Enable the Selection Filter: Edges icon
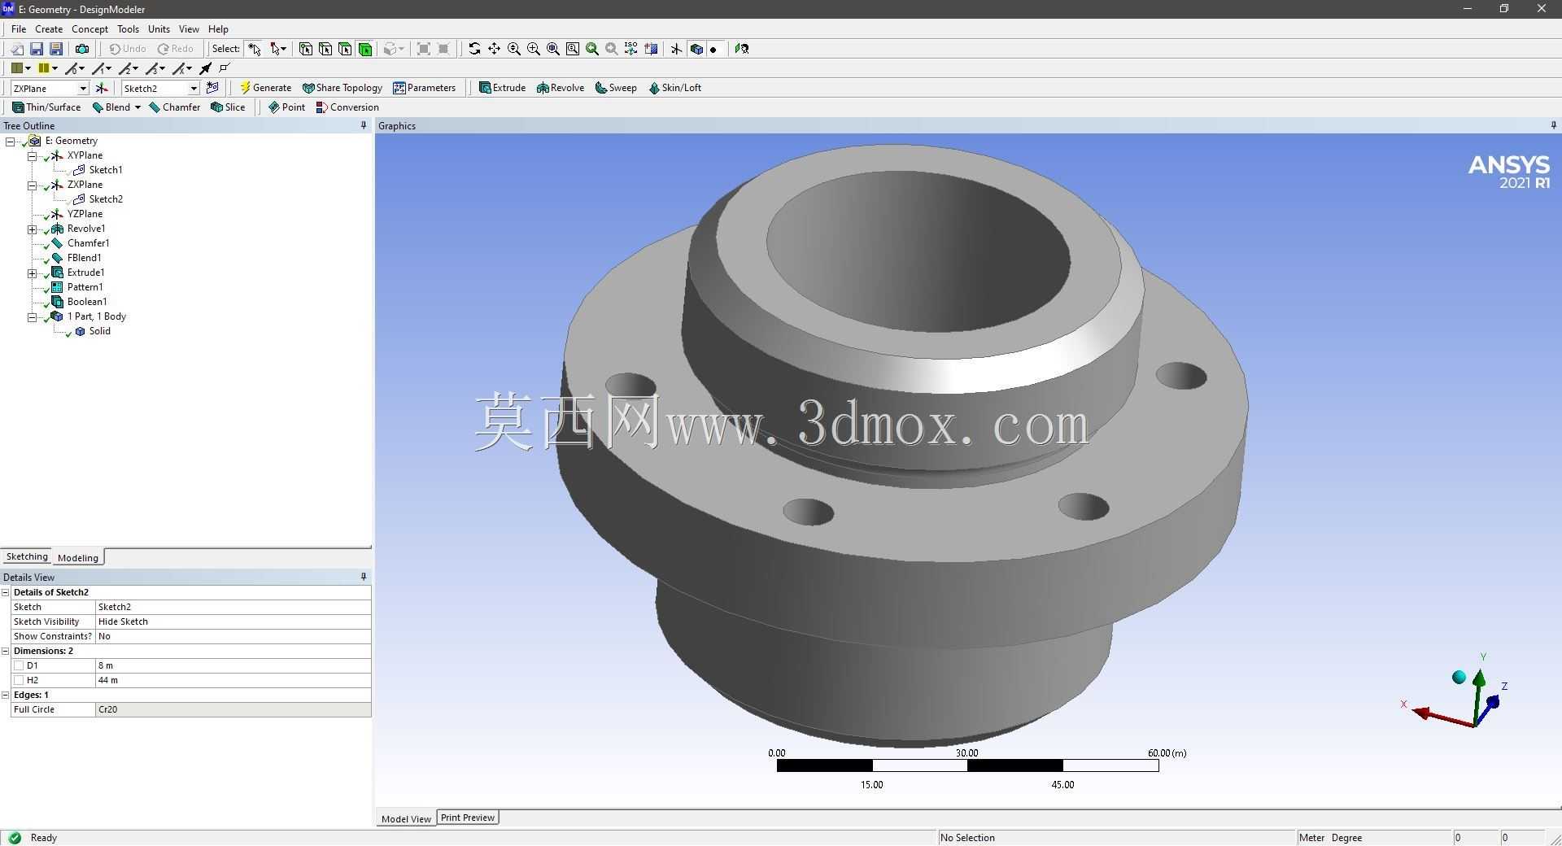This screenshot has width=1562, height=846. [x=325, y=49]
